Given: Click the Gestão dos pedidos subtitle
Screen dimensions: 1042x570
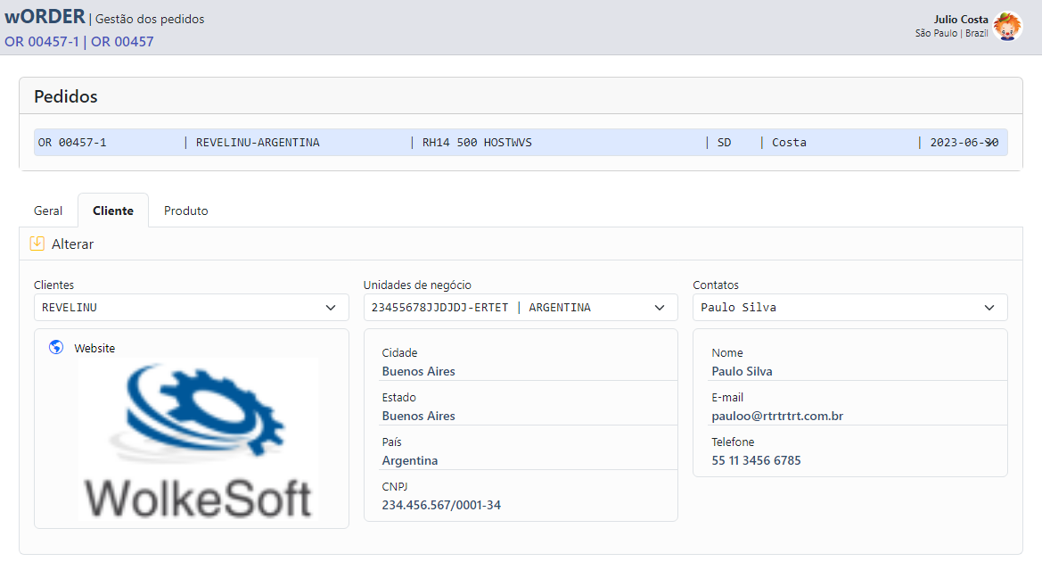Looking at the screenshot, I should pyautogui.click(x=150, y=19).
